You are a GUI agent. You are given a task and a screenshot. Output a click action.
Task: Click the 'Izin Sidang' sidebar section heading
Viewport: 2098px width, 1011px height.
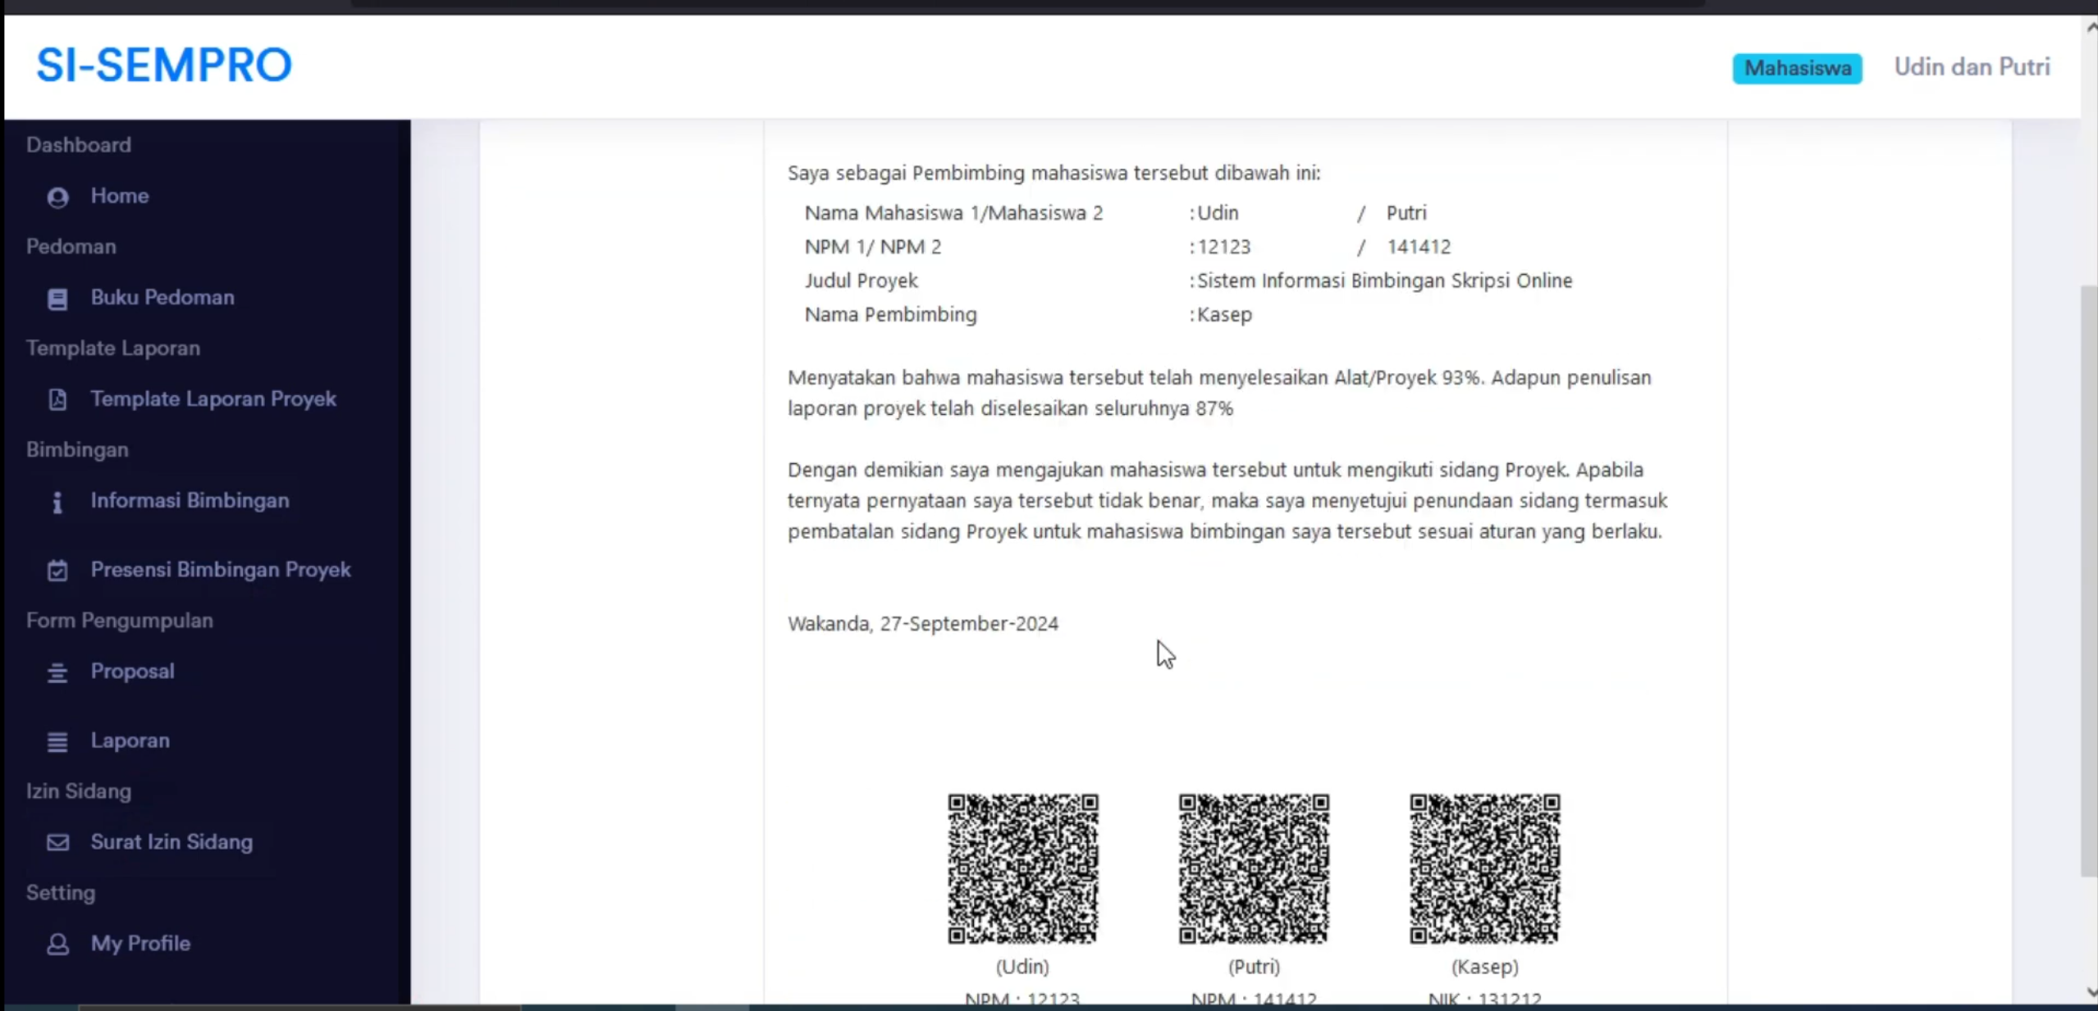[79, 791]
